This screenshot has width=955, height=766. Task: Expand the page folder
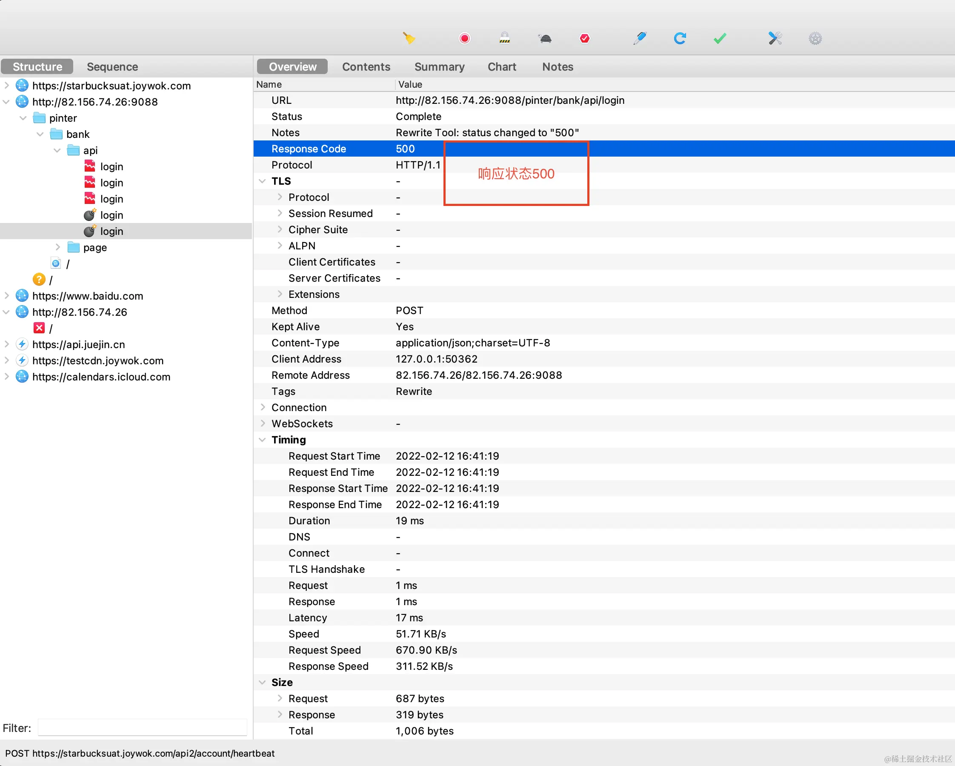point(57,247)
